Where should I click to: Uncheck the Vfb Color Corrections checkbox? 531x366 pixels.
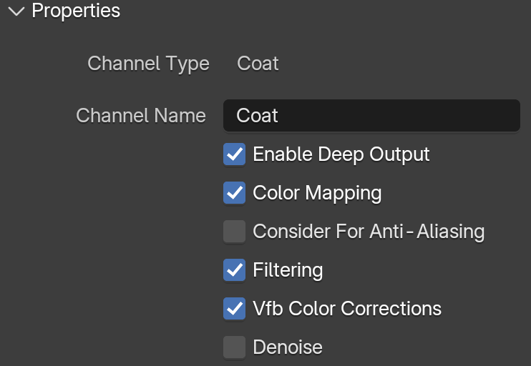tap(234, 309)
